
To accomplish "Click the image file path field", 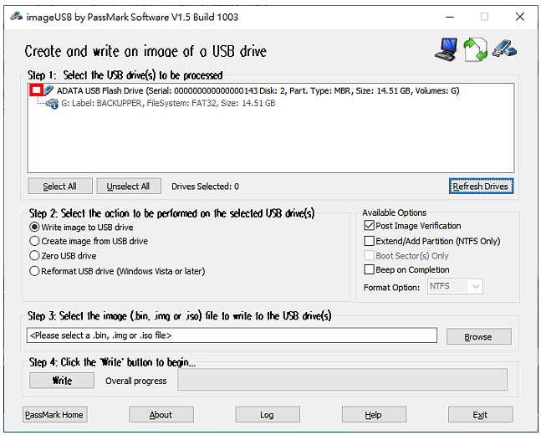I will tap(232, 335).
